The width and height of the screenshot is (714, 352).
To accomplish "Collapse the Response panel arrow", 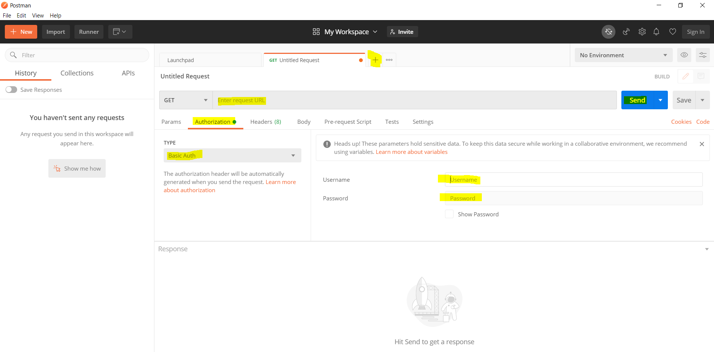I will 707,249.
